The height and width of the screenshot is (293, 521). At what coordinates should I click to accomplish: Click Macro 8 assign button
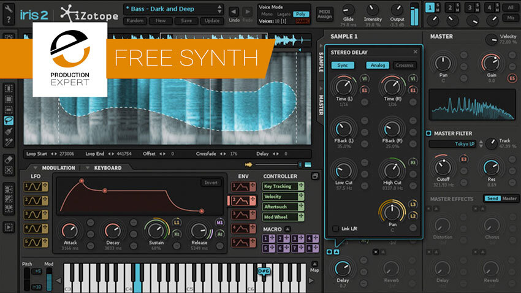click(x=313, y=248)
